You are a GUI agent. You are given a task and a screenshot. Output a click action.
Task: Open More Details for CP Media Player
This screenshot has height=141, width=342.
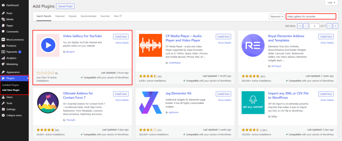[x=224, y=43]
